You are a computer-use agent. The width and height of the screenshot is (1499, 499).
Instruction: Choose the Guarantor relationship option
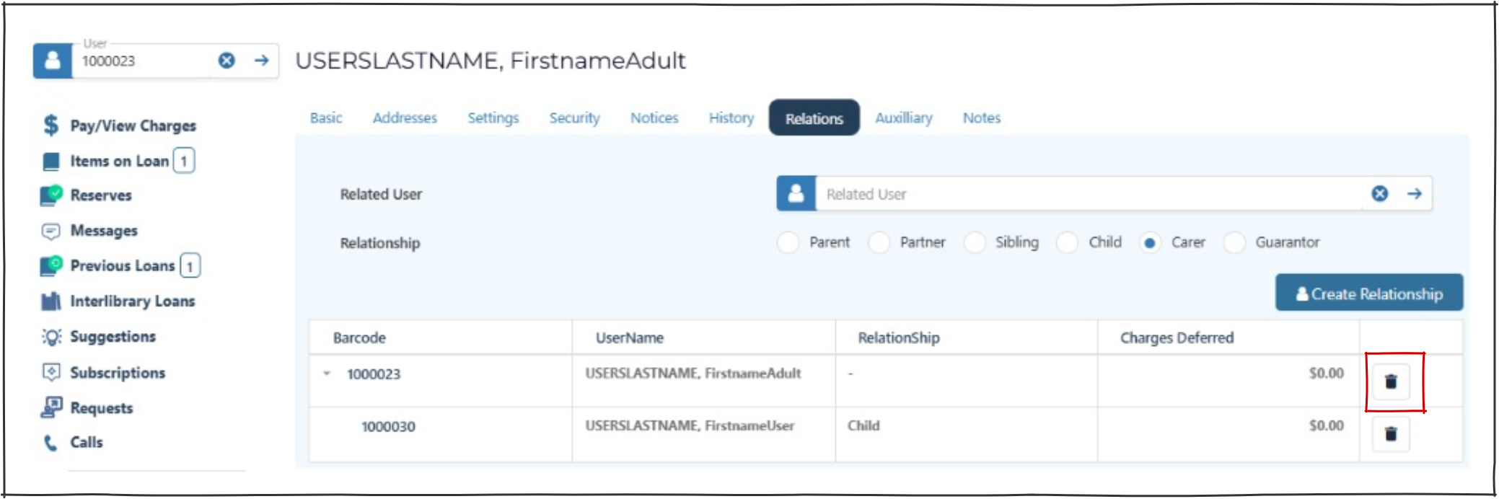[x=1234, y=243]
